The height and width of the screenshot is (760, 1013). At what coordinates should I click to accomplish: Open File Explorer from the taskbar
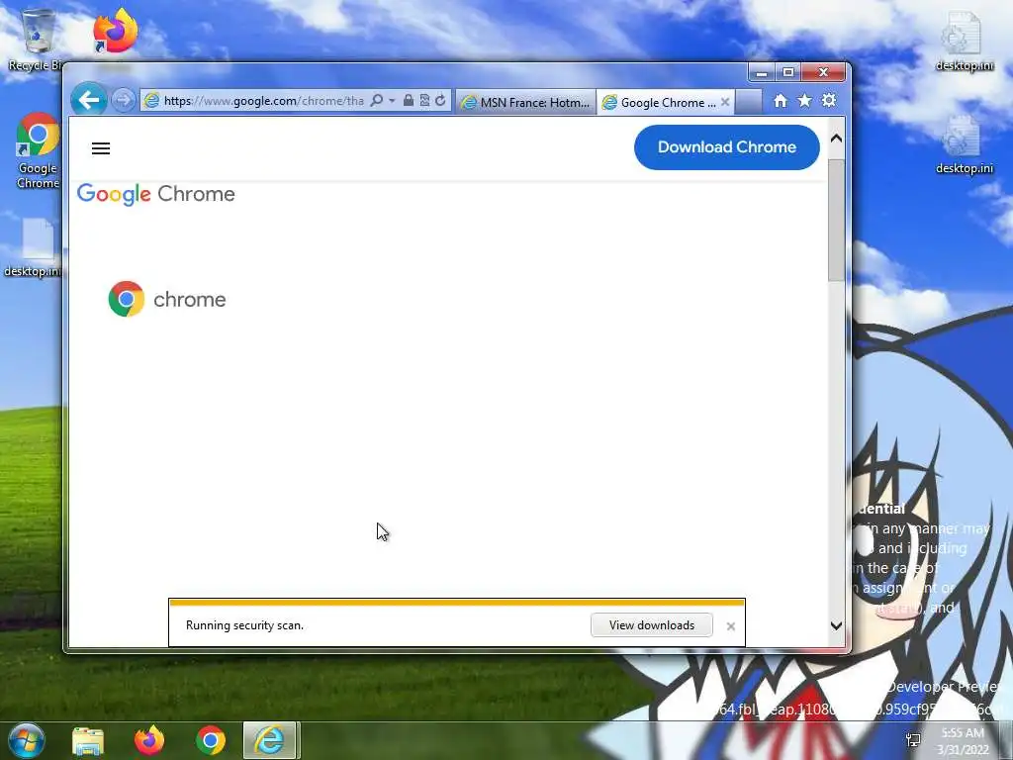[x=88, y=741]
